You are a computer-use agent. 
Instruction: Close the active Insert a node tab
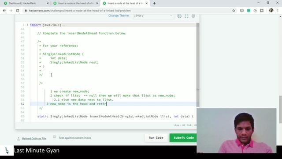point(147,3)
